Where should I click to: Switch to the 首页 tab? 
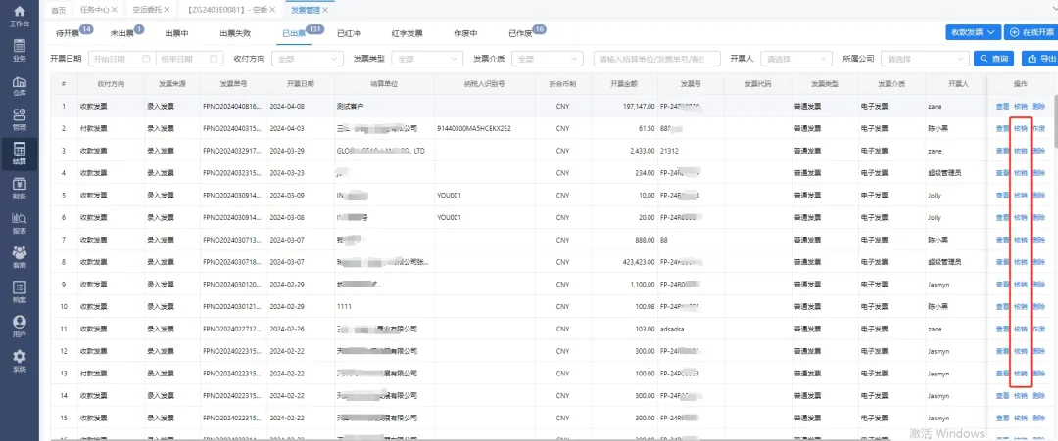click(x=60, y=10)
